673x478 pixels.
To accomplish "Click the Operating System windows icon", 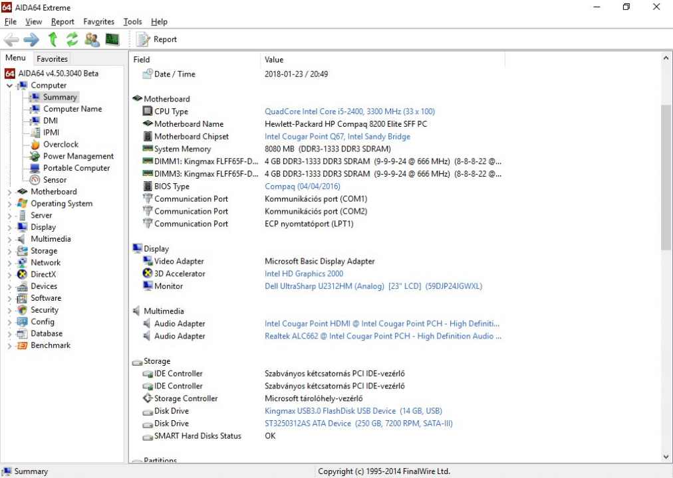I will click(x=22, y=203).
